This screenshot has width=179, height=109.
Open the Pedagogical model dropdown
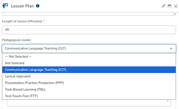coord(89,48)
